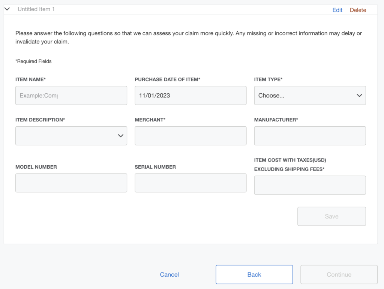Image resolution: width=384 pixels, height=289 pixels.
Task: Click the Item Cost with Taxes field
Action: coord(310,185)
